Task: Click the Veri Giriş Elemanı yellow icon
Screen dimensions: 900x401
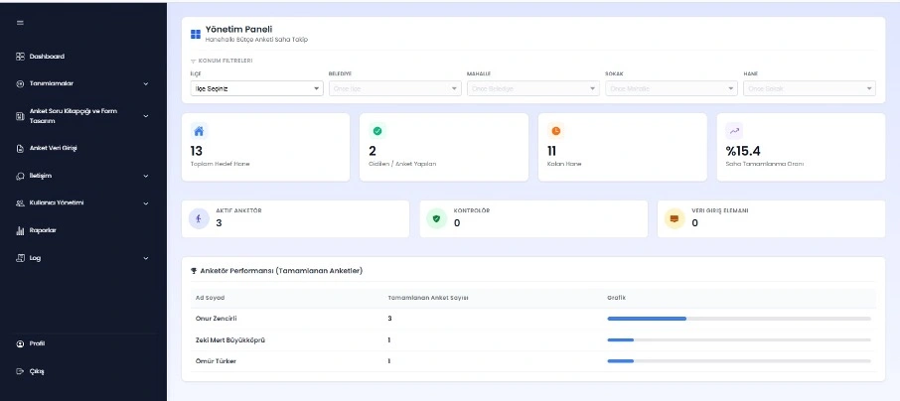Action: 674,218
